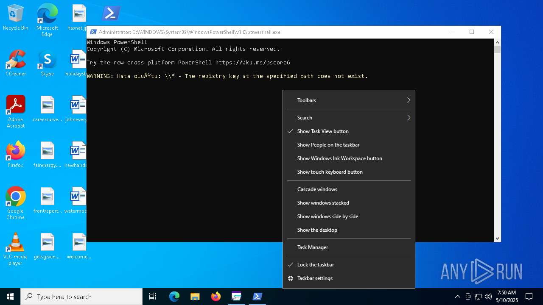The height and width of the screenshot is (305, 543).
Task: Open Adobe Acrobat desktop shortcut
Action: click(x=16, y=112)
